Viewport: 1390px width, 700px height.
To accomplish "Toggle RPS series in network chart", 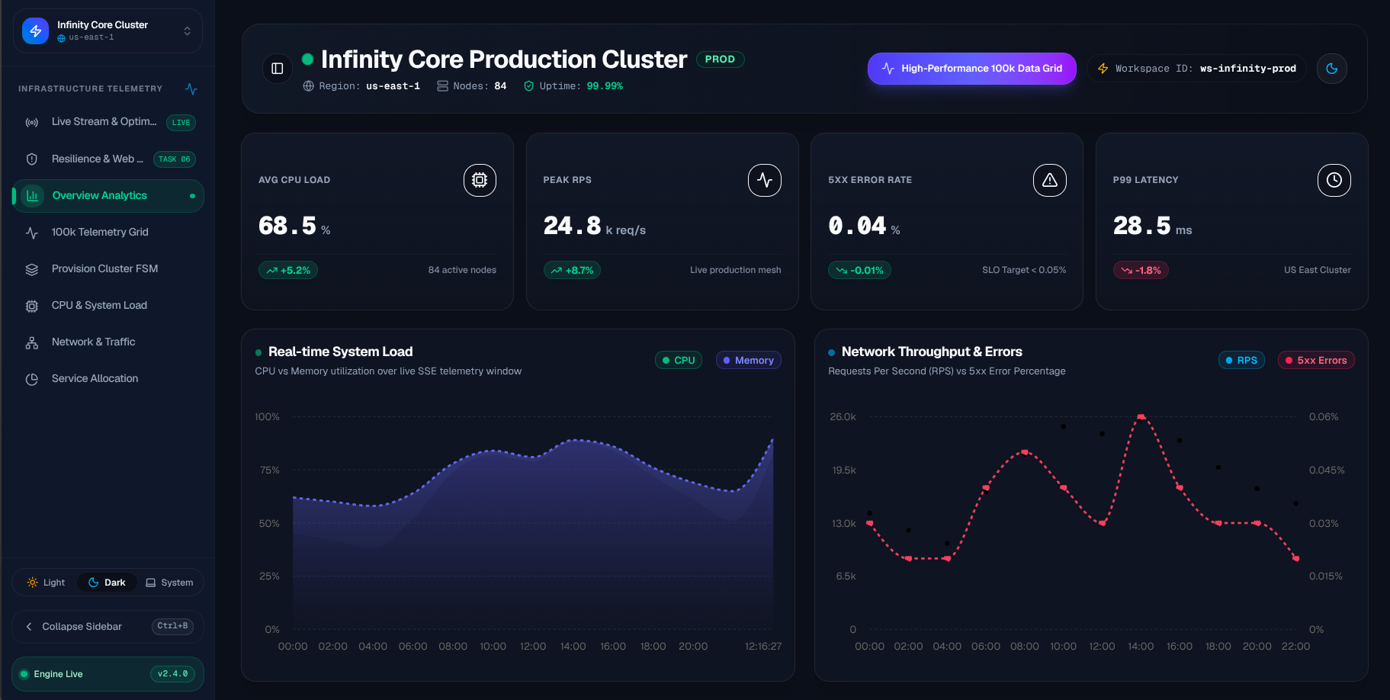I will point(1241,360).
